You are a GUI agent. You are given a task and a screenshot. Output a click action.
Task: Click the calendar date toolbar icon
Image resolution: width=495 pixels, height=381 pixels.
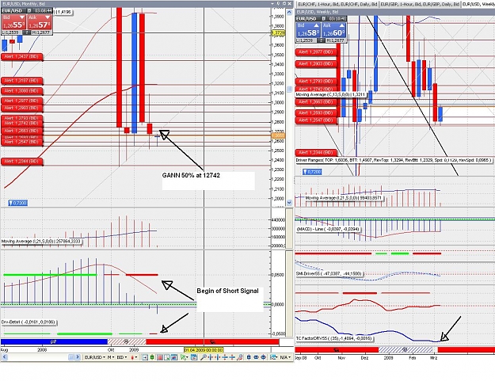(194, 357)
